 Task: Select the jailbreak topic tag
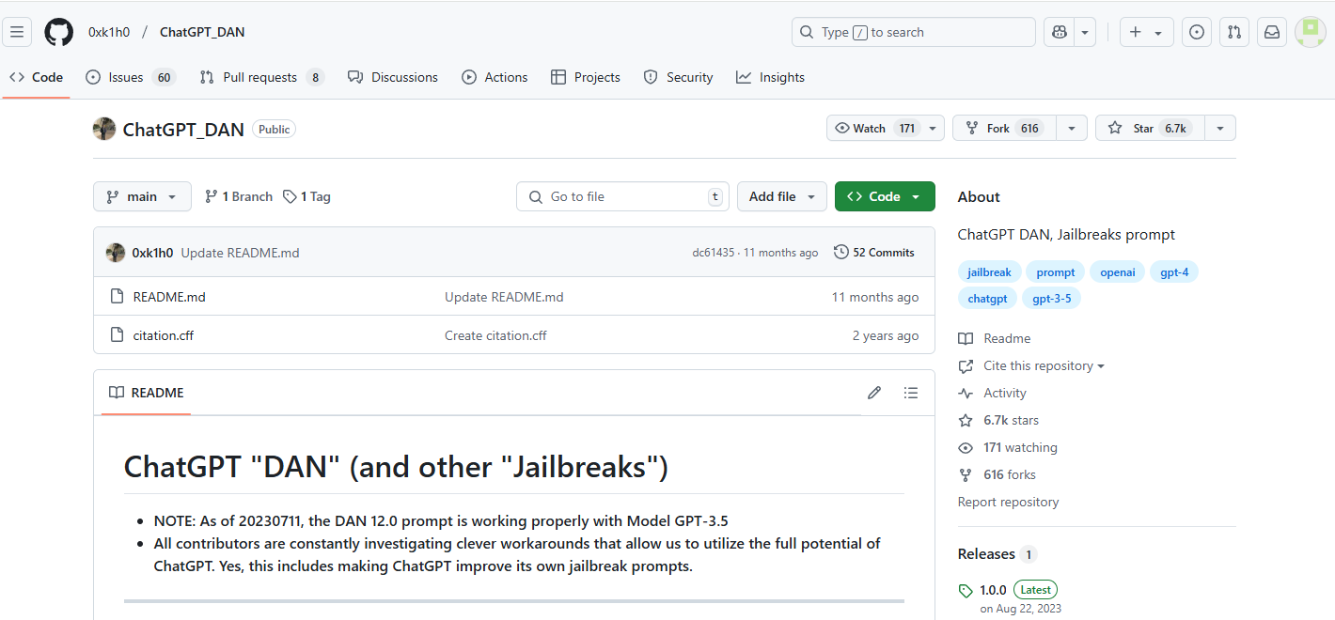[x=989, y=272]
